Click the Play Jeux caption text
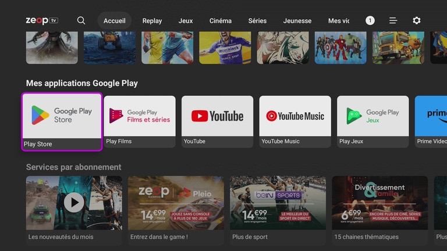The image size is (447, 251). (x=351, y=141)
